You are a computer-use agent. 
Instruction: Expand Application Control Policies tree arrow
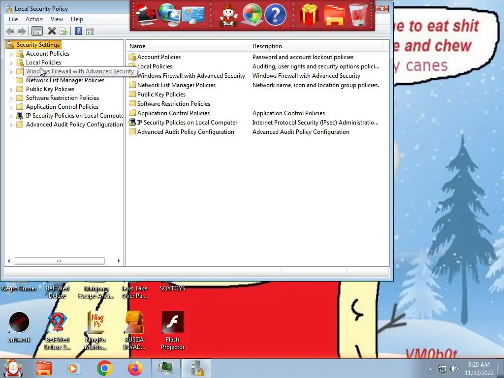(x=11, y=107)
